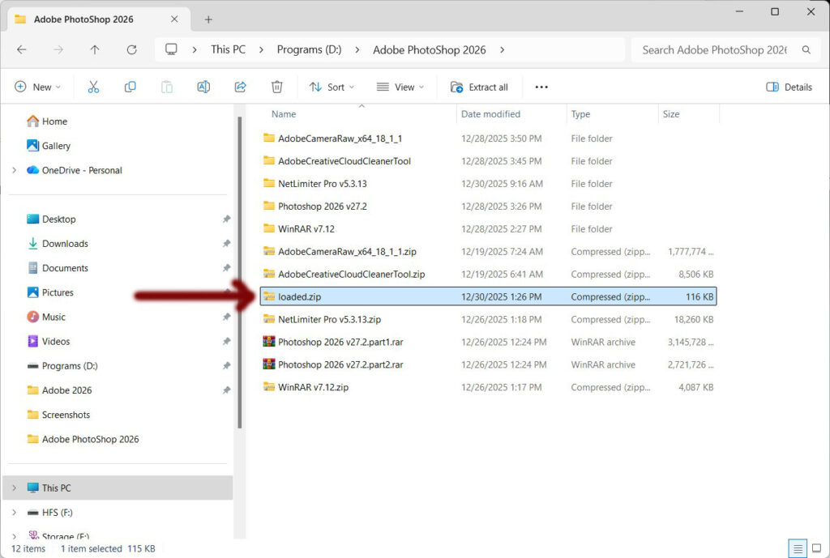Click the Extract all button
Screen dimensions: 830x558
[x=480, y=87]
